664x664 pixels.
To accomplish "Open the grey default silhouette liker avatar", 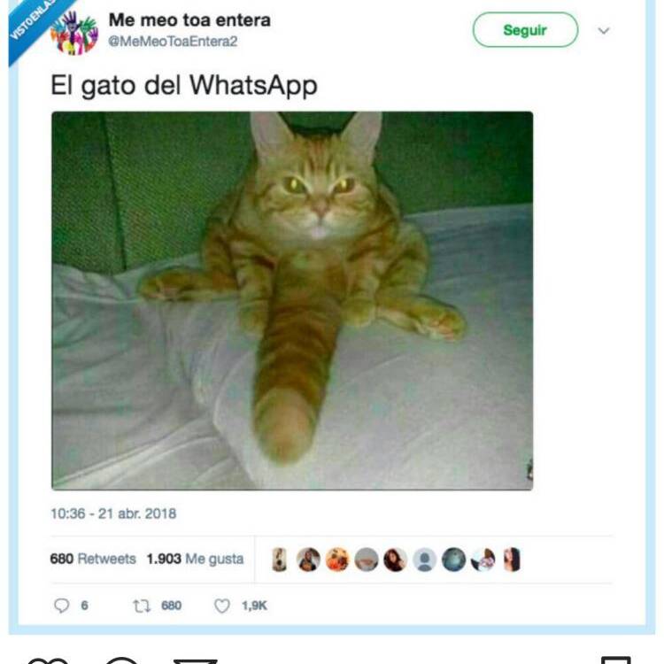I will coord(424,560).
